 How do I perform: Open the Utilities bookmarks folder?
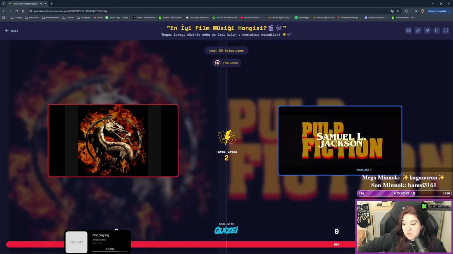68,18
